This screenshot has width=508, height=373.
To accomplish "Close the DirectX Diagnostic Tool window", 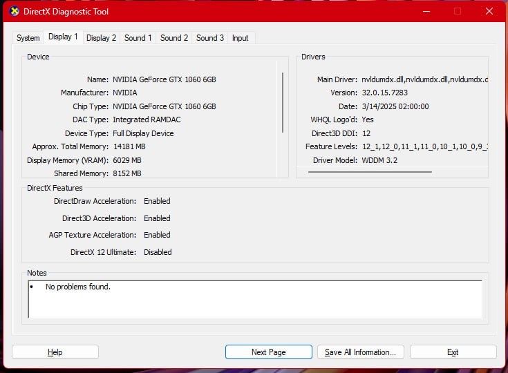I will [489, 11].
